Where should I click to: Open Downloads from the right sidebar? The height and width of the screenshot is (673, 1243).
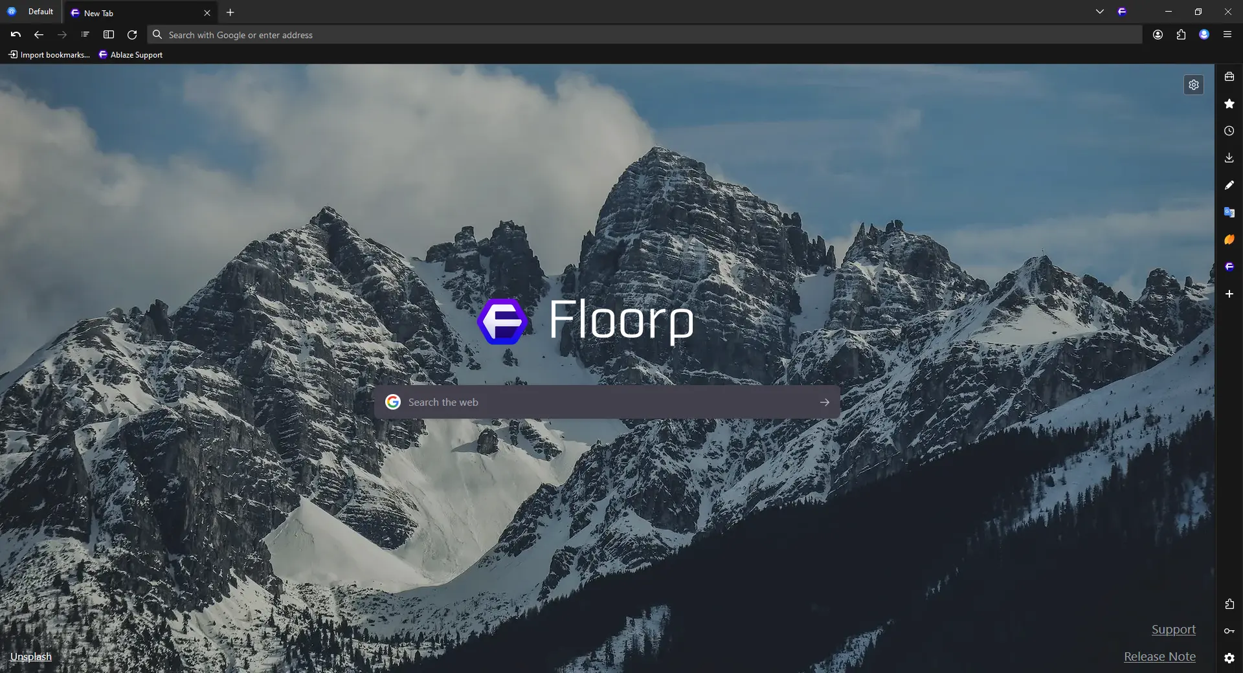click(x=1229, y=157)
